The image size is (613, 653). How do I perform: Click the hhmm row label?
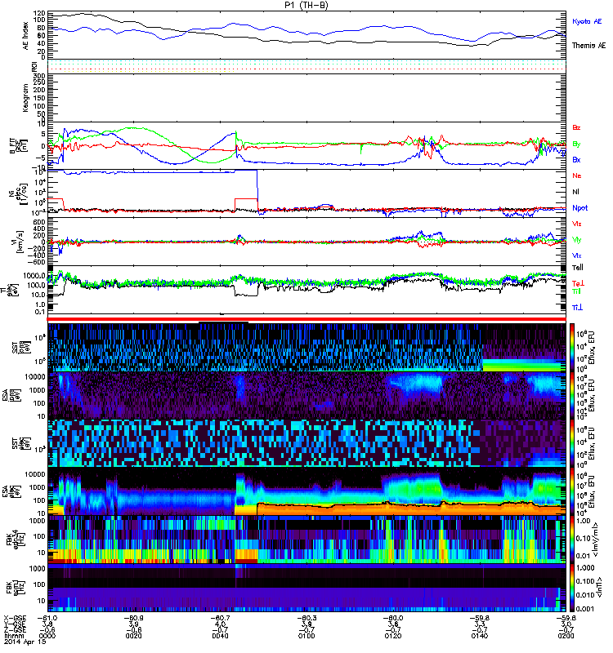[13, 636]
